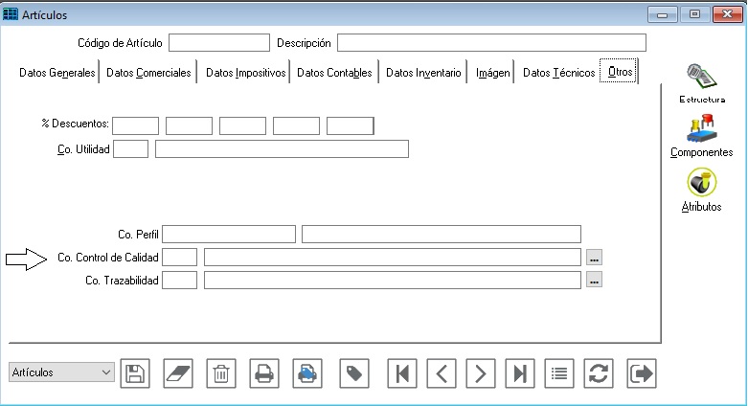748x406 pixels.
Task: Switch to the Datos Generales tab
Action: [57, 73]
